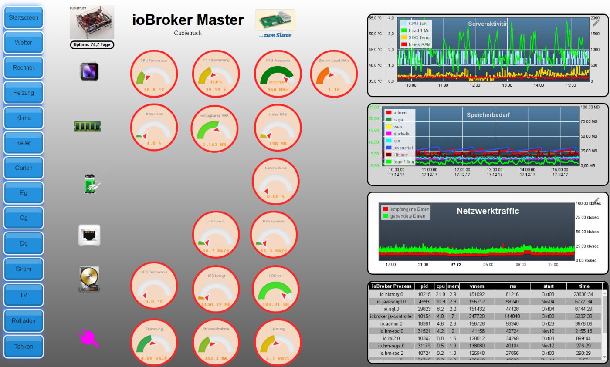The height and width of the screenshot is (367, 610).
Task: Open the CPU Temperatur gauge
Action: 154,74
